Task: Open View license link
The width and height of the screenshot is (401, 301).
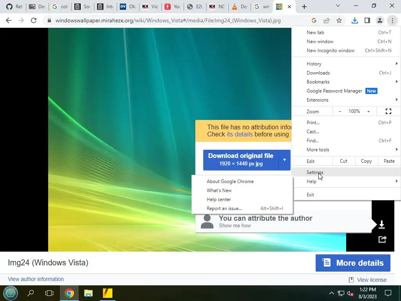Action: 372,280
